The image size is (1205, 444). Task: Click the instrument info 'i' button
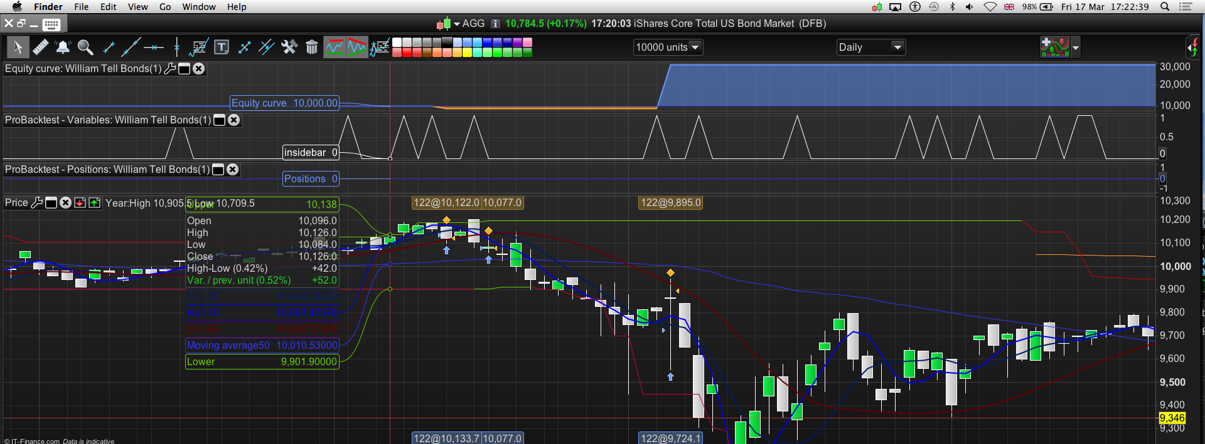click(495, 24)
